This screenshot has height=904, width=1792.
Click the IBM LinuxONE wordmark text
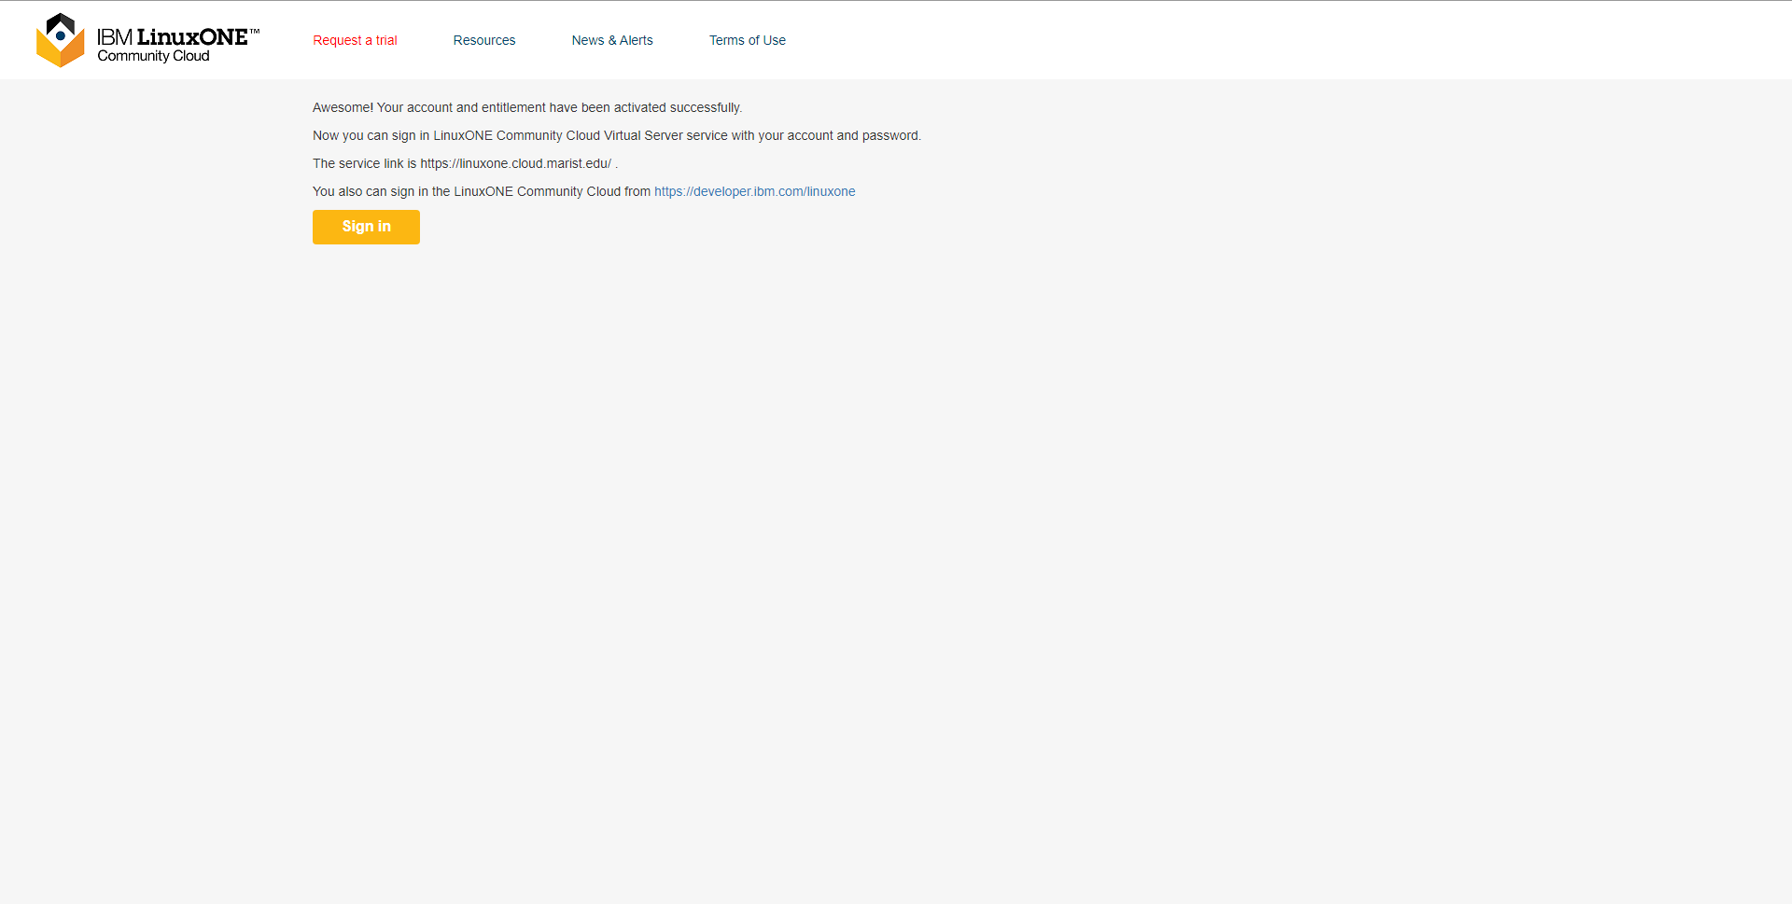click(x=173, y=36)
